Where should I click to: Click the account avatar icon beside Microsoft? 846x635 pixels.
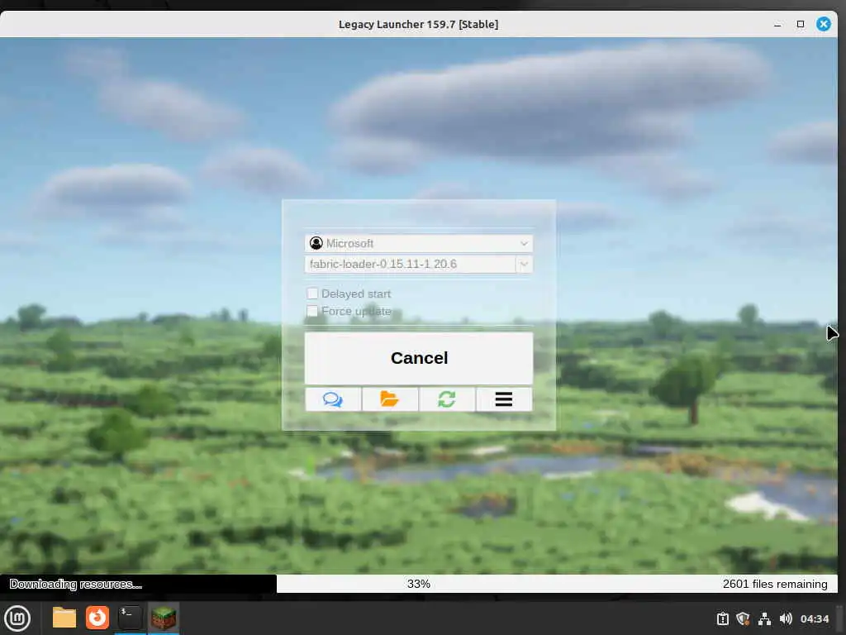316,244
